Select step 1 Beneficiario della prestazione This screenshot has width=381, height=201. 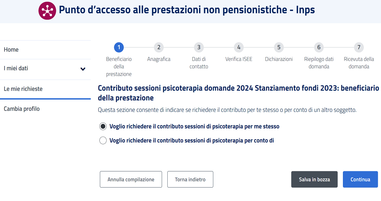click(119, 47)
